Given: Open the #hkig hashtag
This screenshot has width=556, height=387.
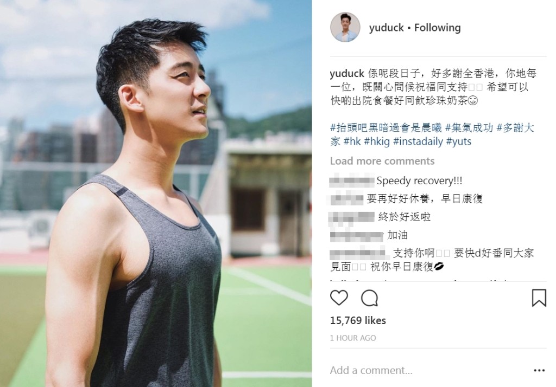Looking at the screenshot, I should pyautogui.click(x=377, y=141).
